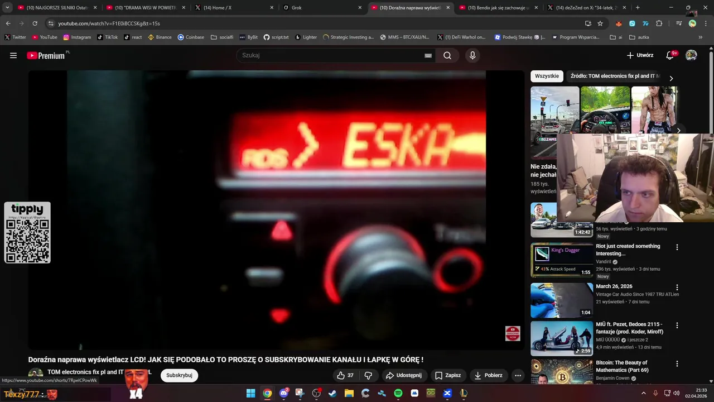Start voice search with microphone icon
Image resolution: width=714 pixels, height=402 pixels.
coord(472,55)
